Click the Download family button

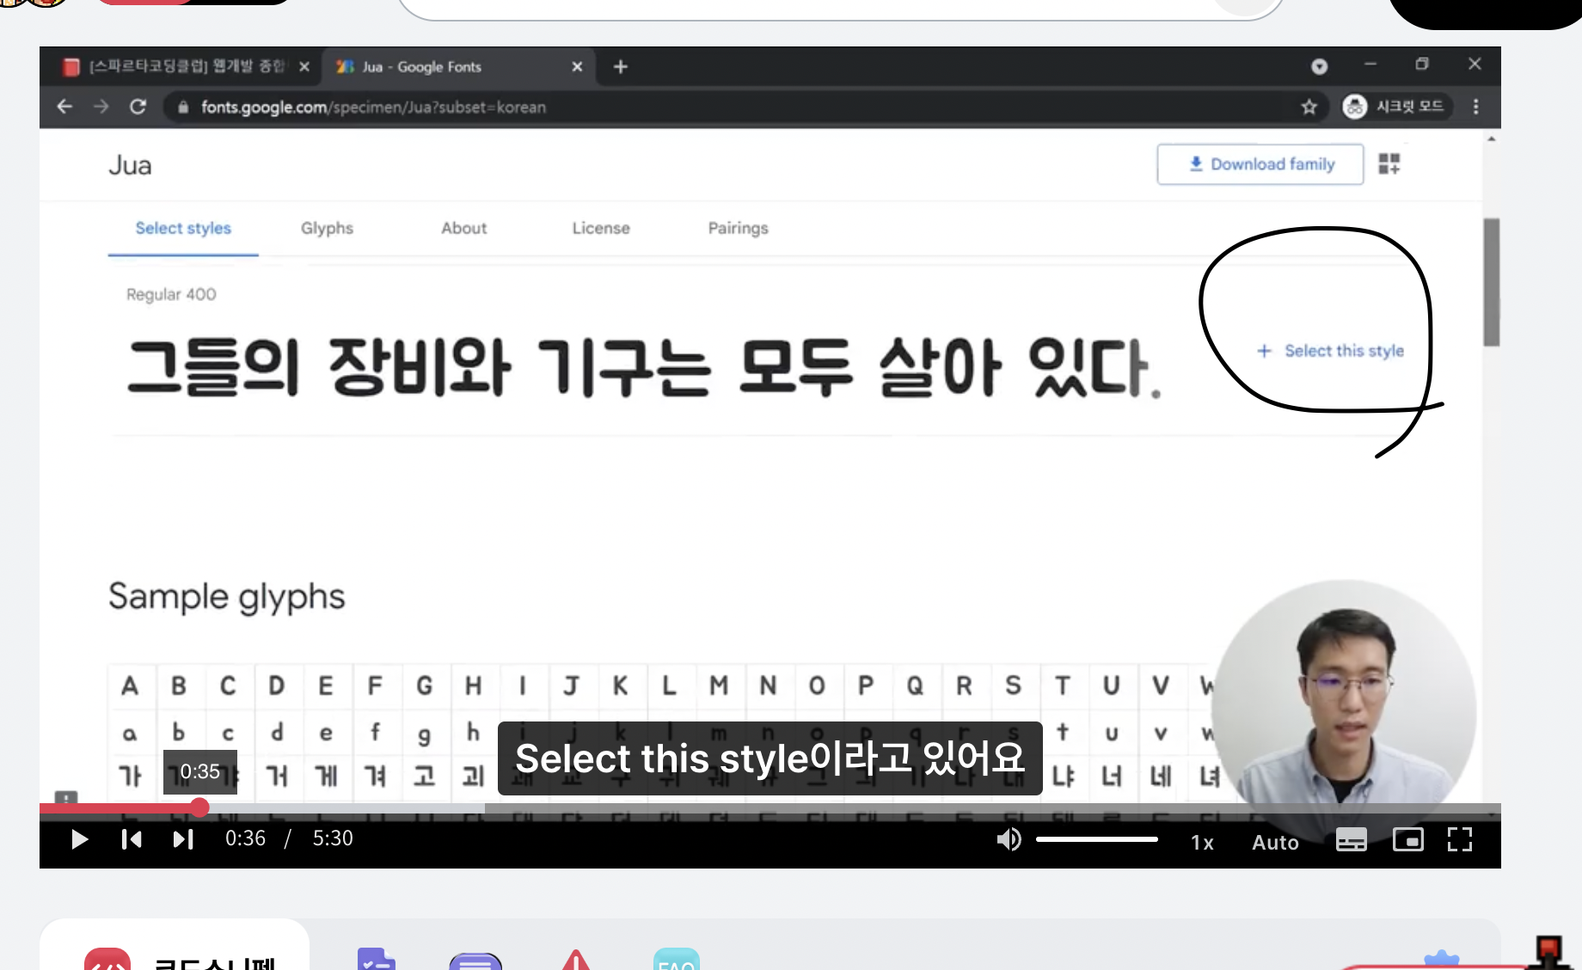pyautogui.click(x=1260, y=164)
